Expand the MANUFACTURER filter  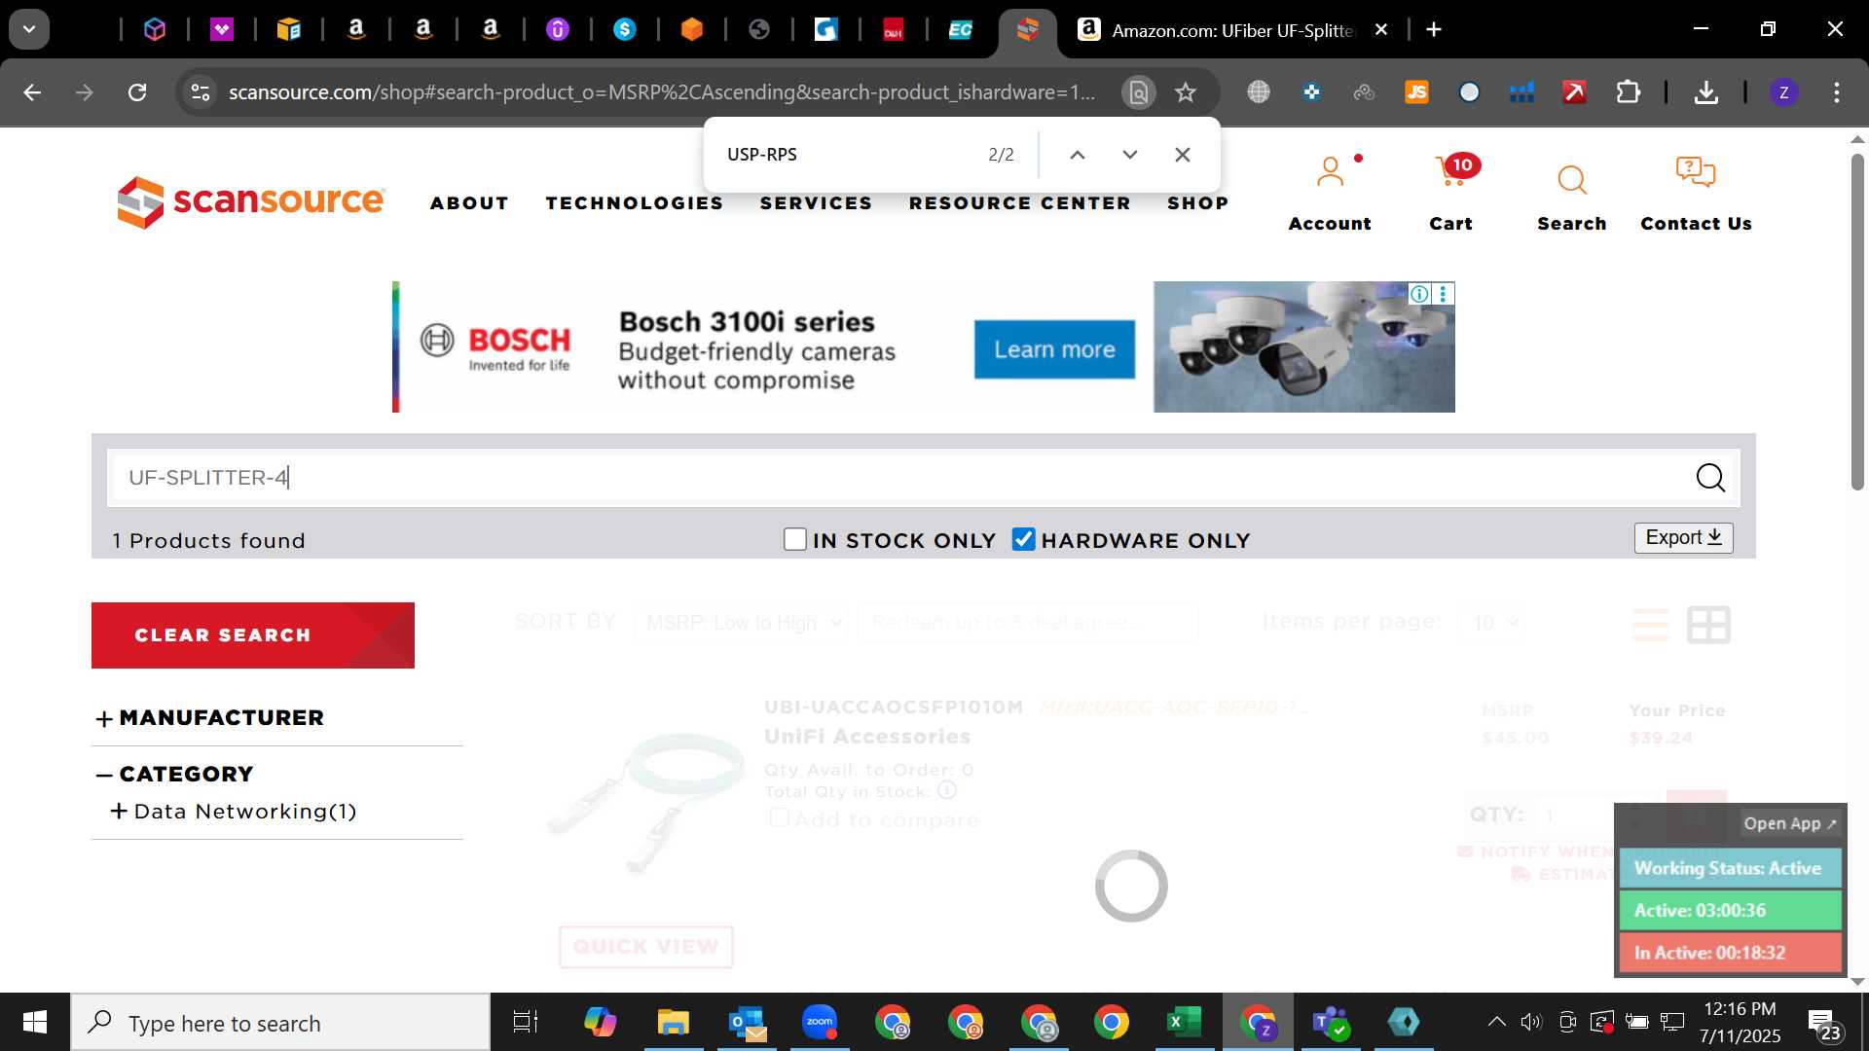pos(209,718)
